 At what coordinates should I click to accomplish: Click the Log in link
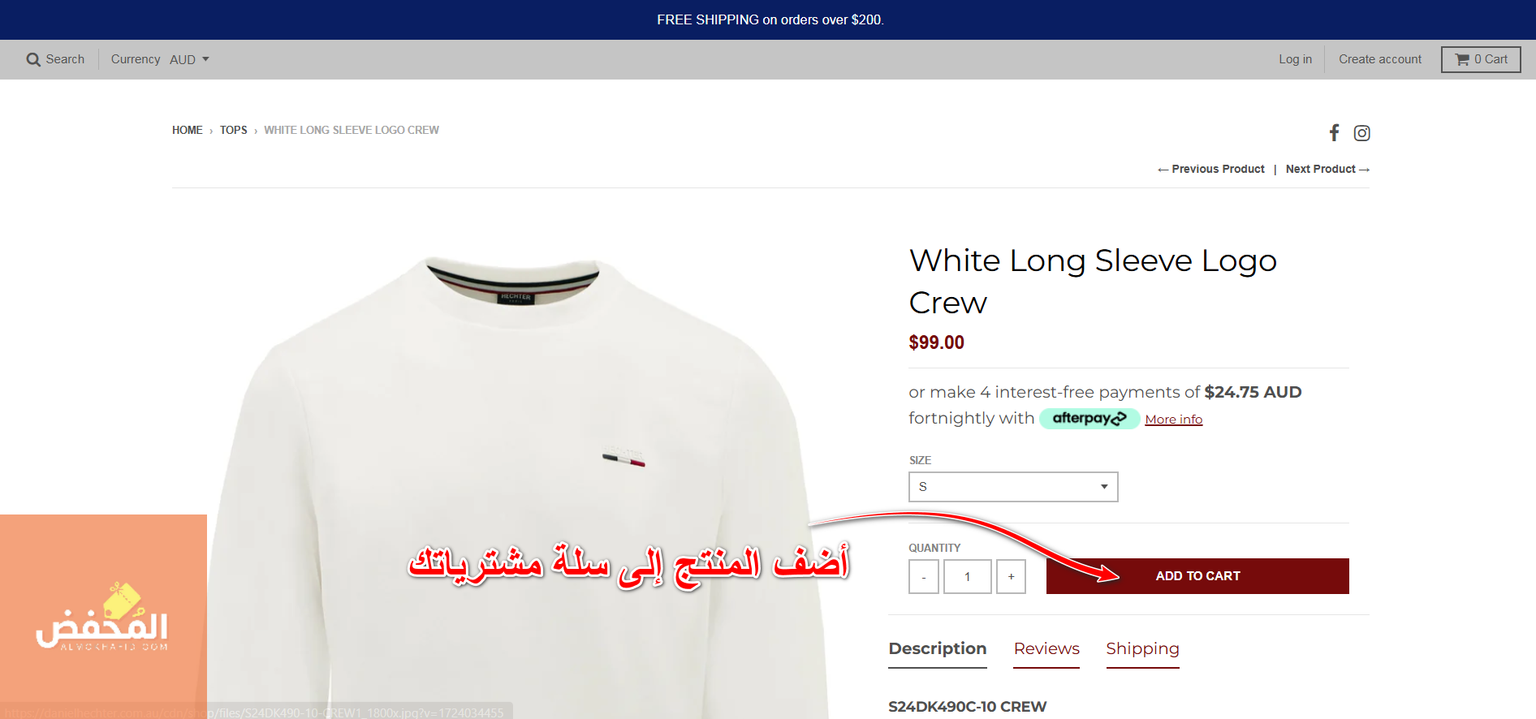[x=1295, y=59]
